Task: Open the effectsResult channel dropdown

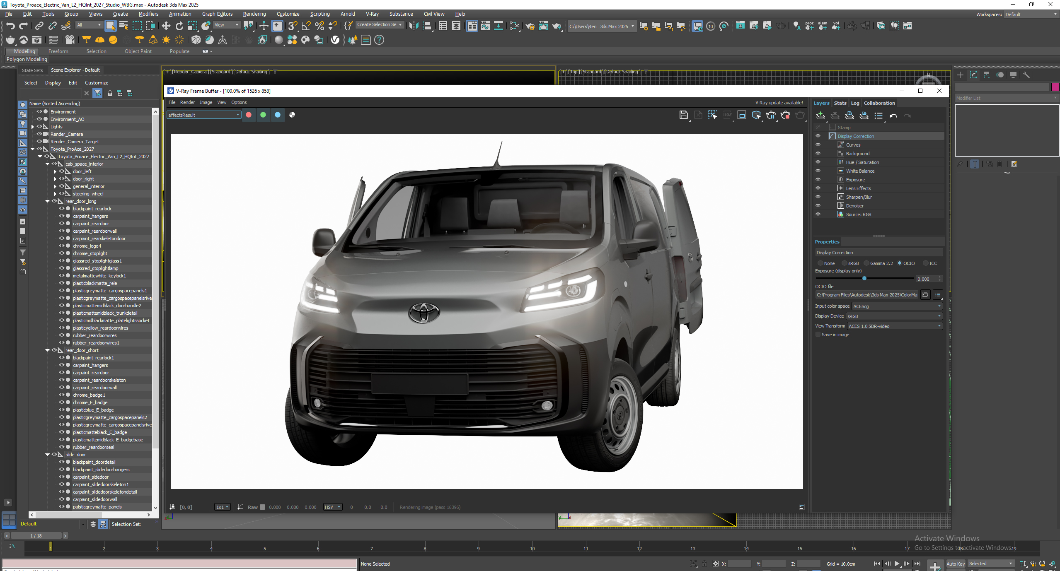Action: click(204, 115)
